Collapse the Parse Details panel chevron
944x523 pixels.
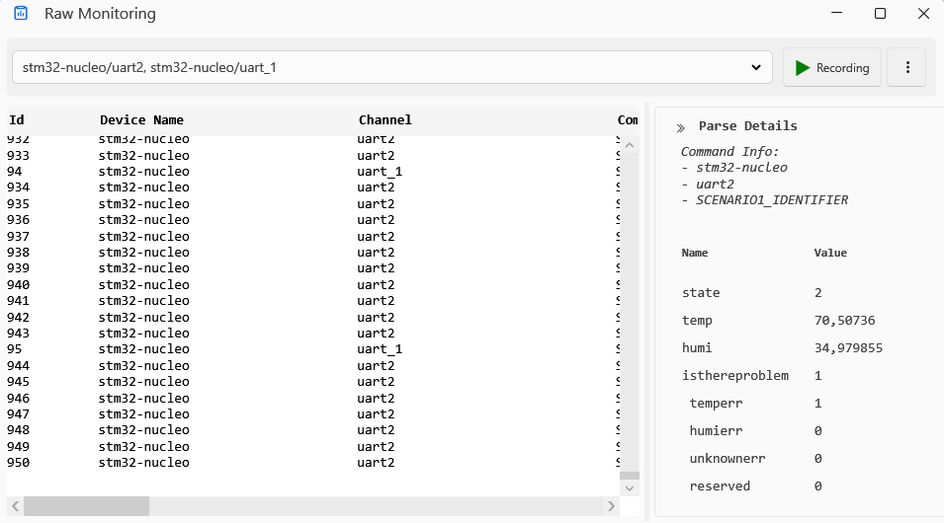[680, 127]
